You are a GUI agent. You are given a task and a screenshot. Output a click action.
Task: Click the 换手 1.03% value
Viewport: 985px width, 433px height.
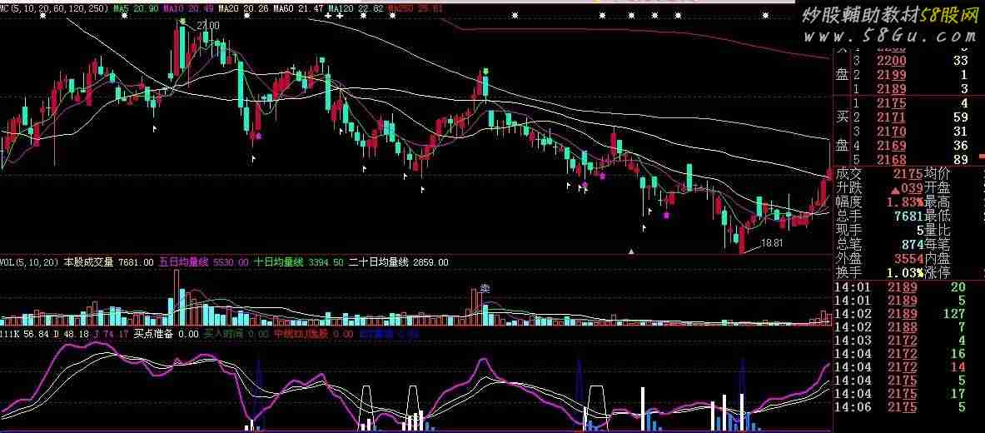click(x=905, y=273)
